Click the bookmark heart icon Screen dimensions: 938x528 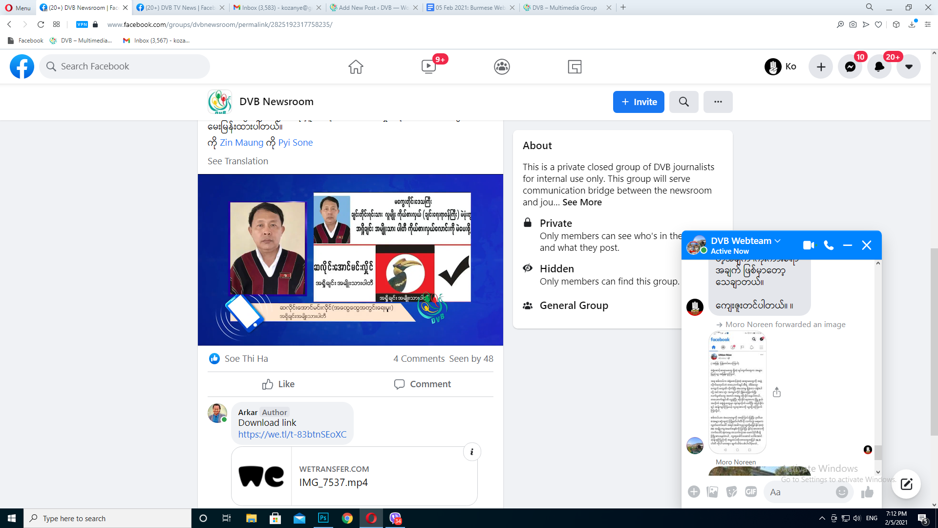click(878, 24)
